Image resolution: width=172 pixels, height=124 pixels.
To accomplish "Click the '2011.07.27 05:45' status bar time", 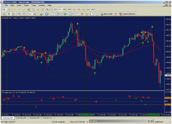I will [x=77, y=122].
